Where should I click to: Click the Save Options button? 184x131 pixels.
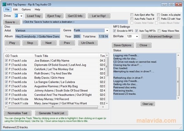[x=123, y=45]
